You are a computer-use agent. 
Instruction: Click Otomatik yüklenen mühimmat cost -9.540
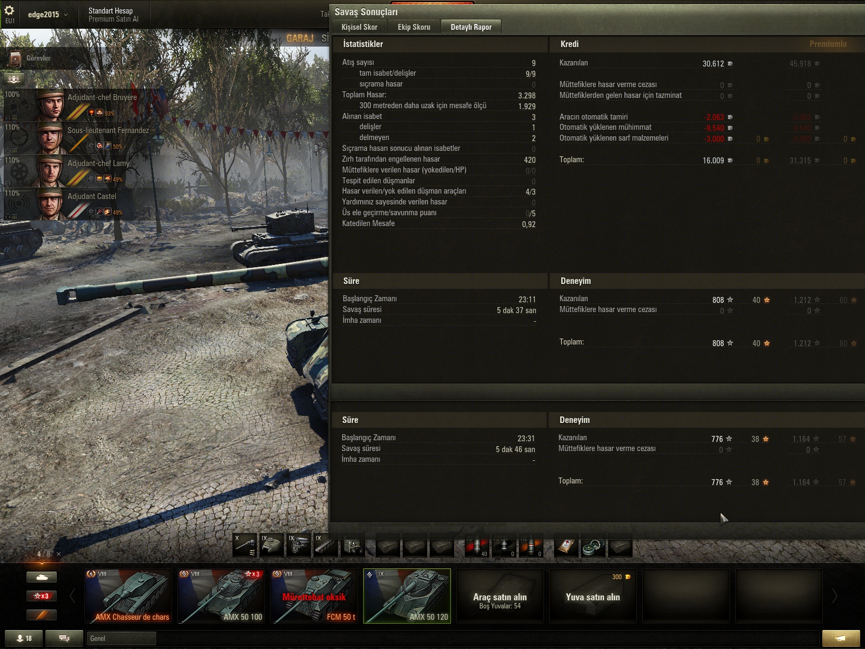click(x=714, y=128)
